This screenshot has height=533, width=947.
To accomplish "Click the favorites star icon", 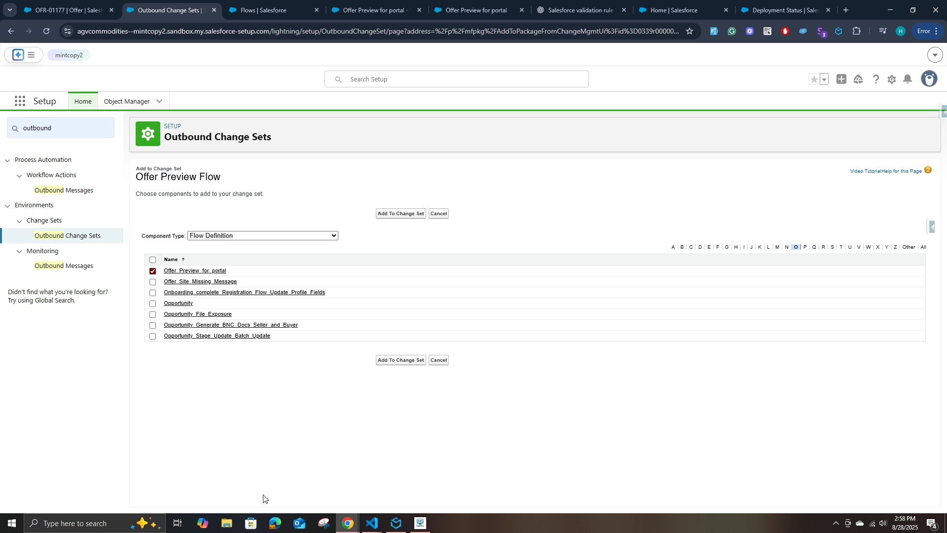I will click(814, 79).
